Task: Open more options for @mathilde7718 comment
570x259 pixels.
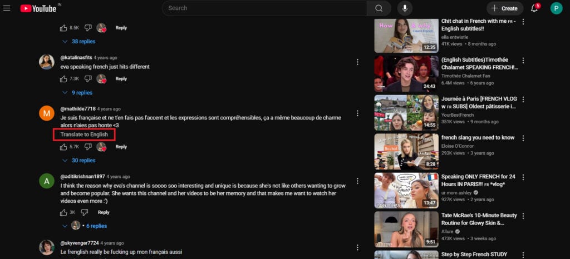Action: coord(357,113)
